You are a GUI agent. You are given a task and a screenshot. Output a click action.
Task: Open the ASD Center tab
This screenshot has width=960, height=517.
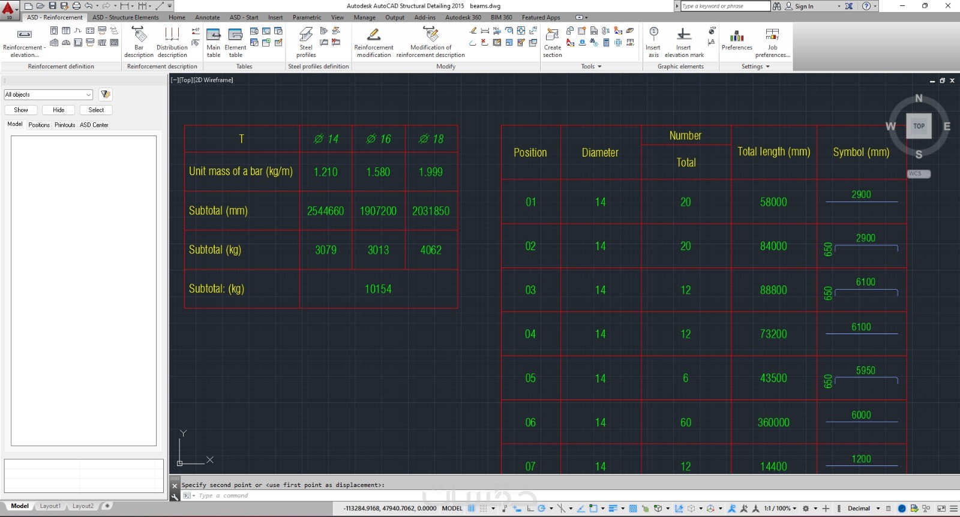pos(94,125)
